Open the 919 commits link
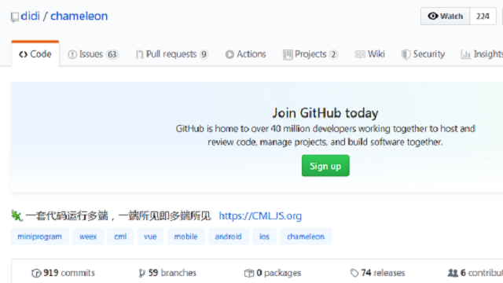The image size is (503, 283). tap(63, 273)
